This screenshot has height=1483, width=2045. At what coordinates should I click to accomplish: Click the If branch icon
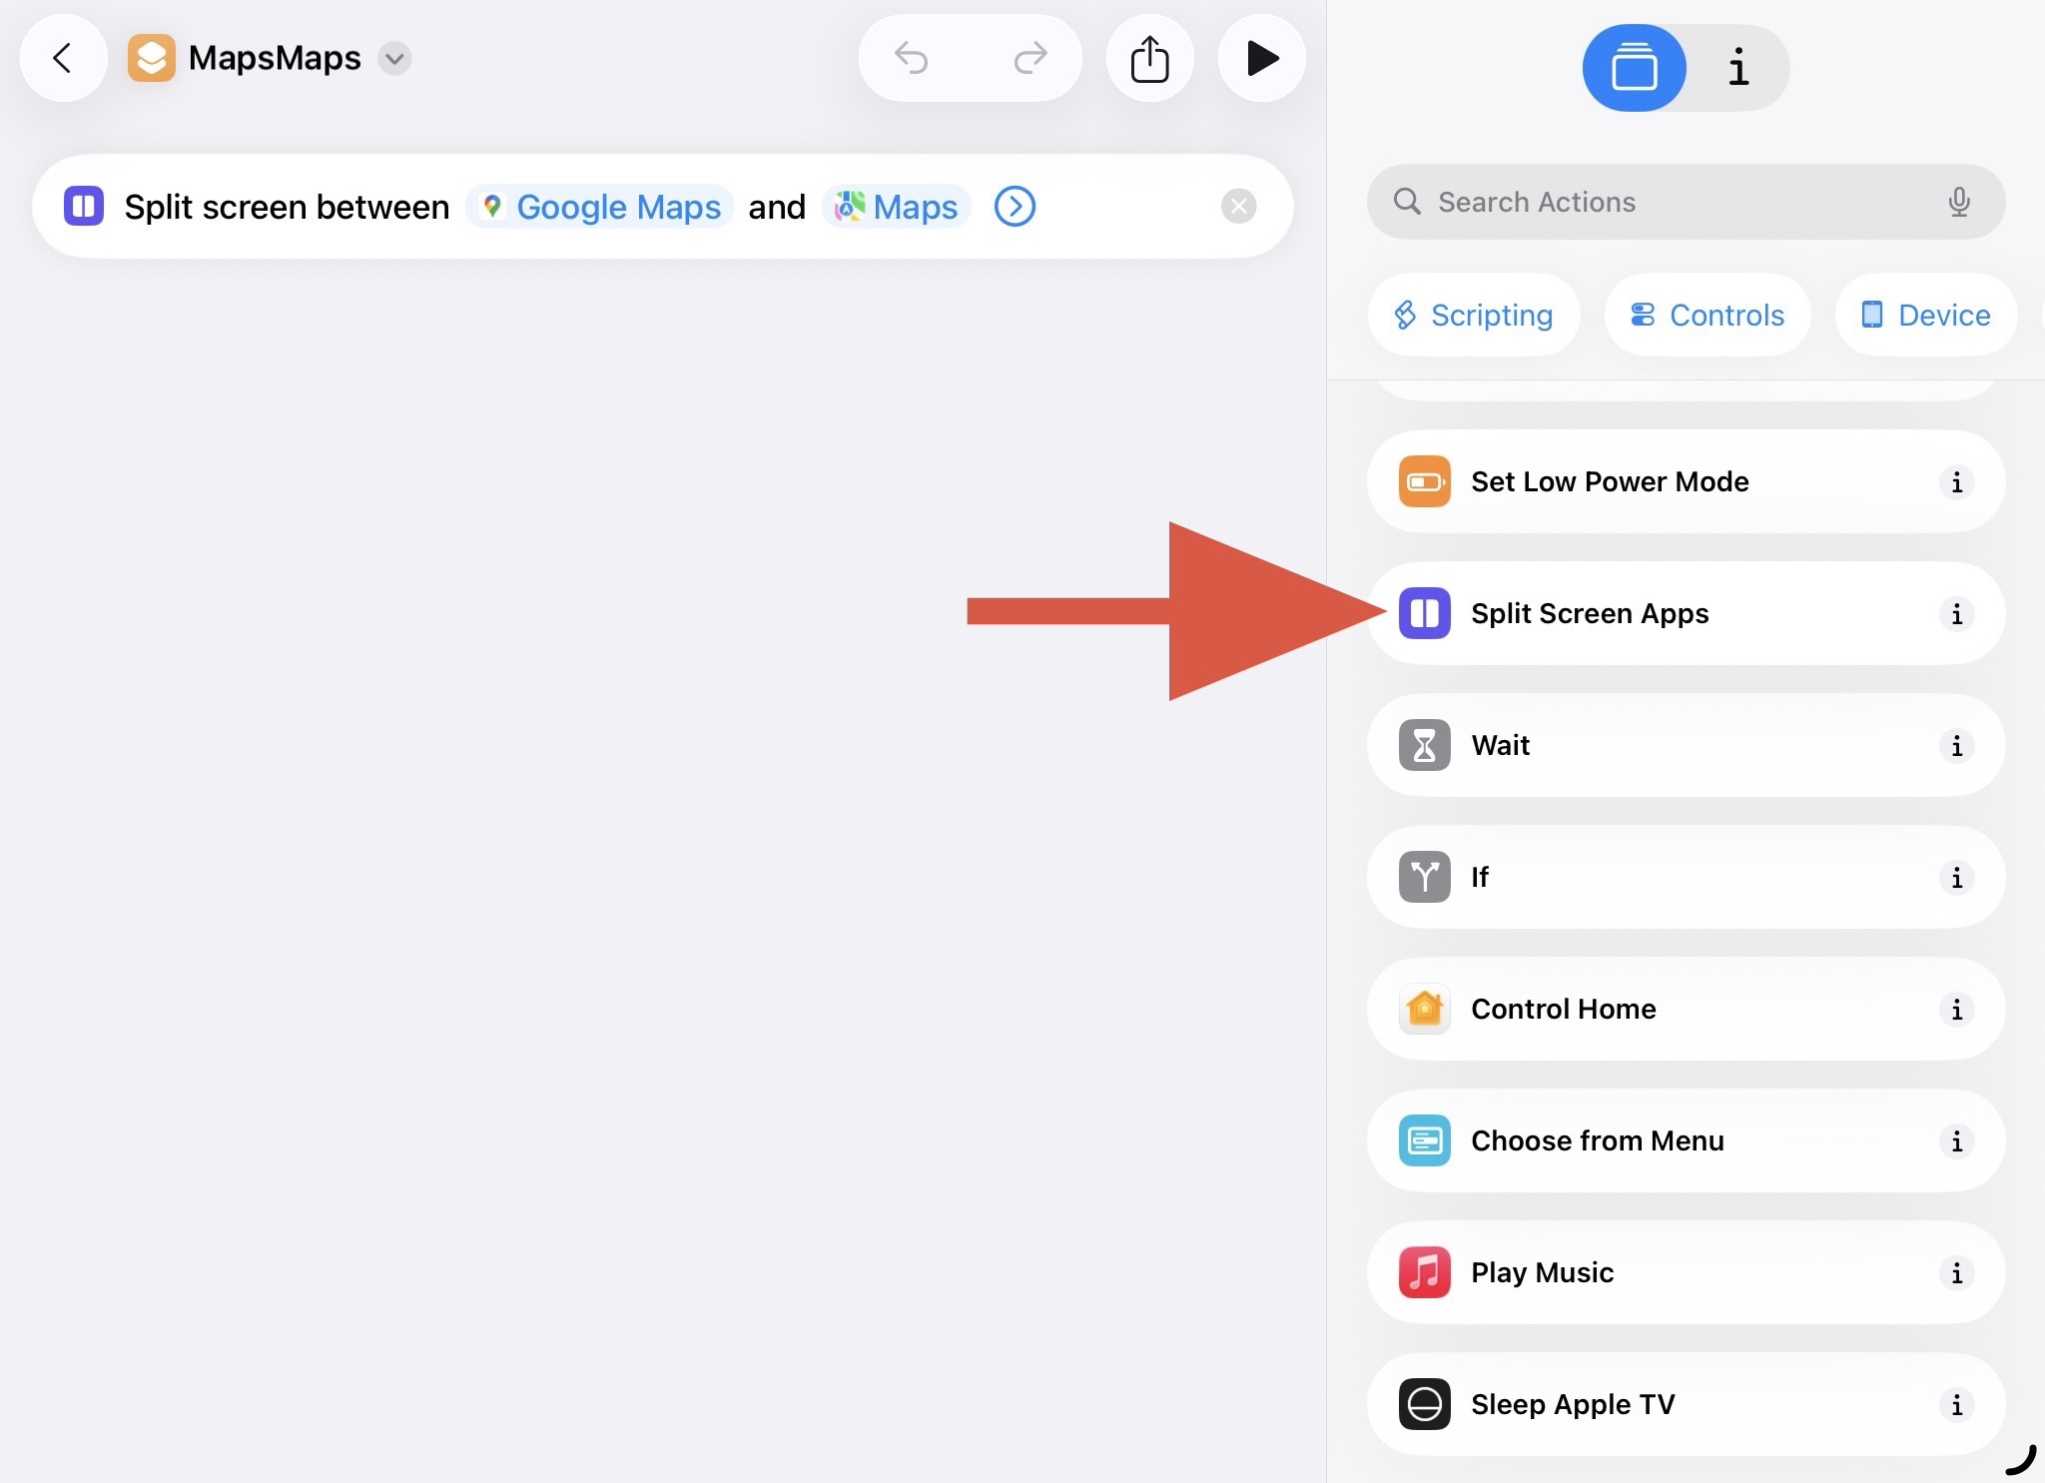1425,877
